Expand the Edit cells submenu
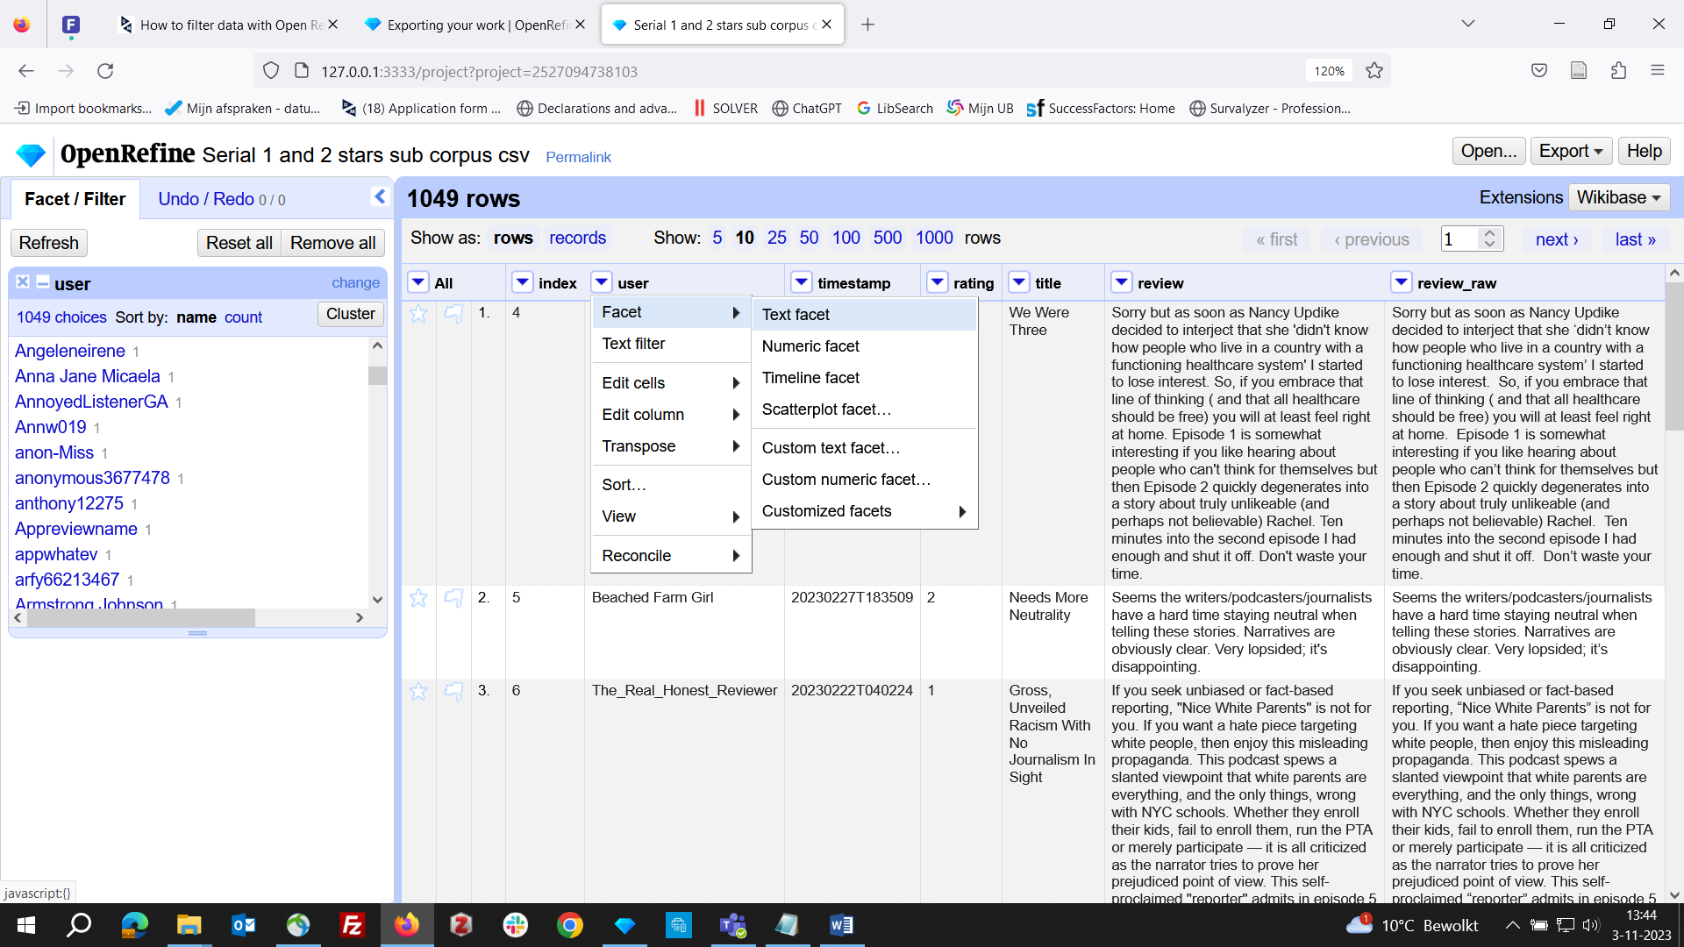Screen dimensions: 1684x947 point(671,383)
